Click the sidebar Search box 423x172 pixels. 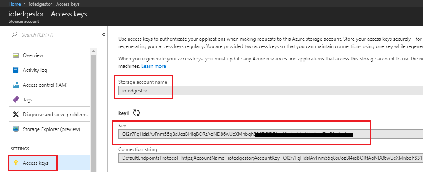click(53, 34)
